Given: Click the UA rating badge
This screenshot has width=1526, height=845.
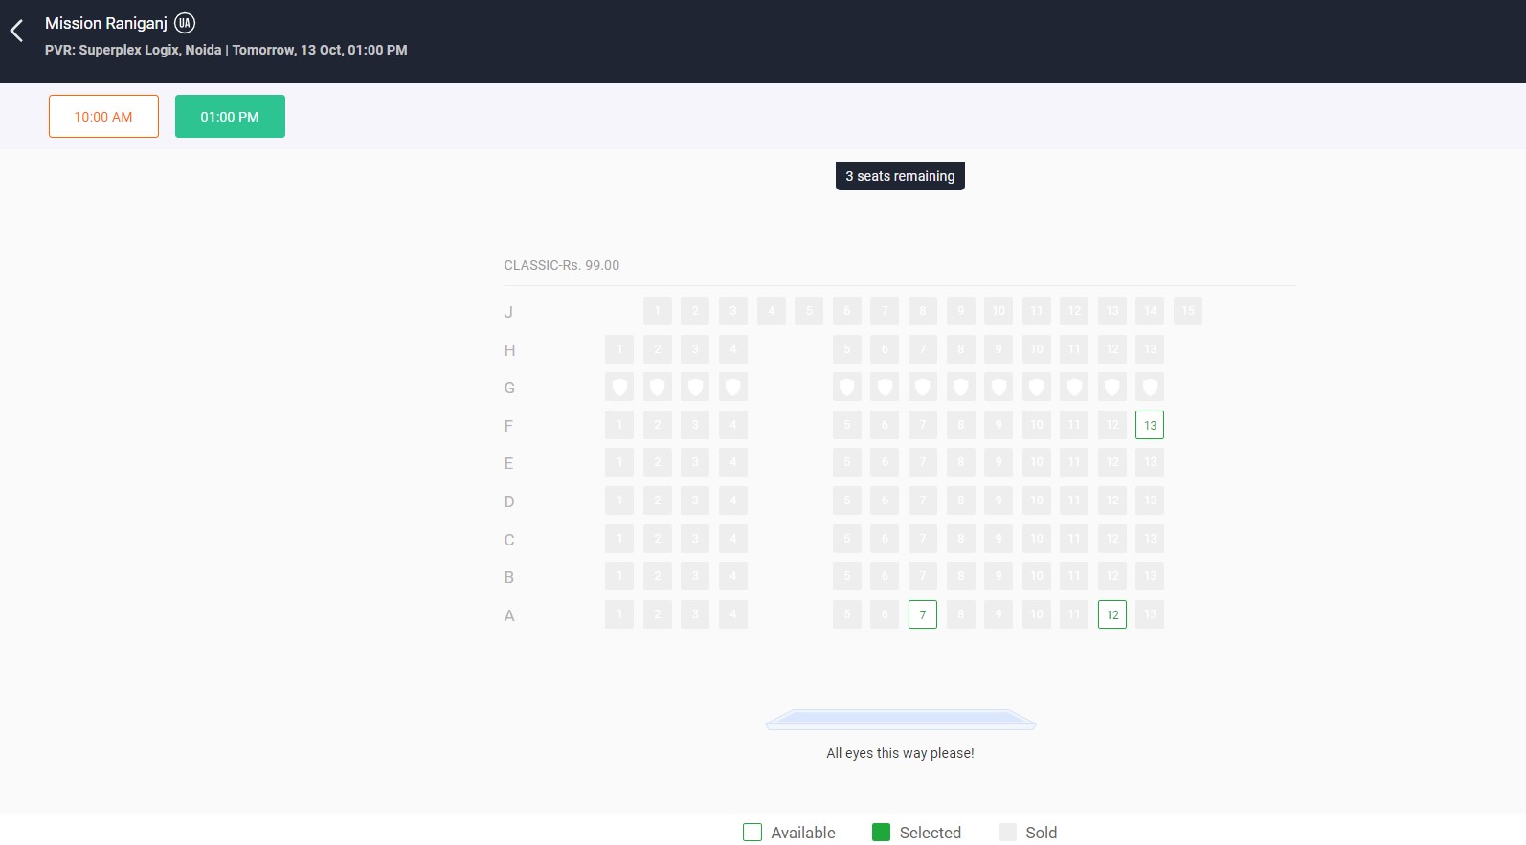Looking at the screenshot, I should (x=185, y=23).
